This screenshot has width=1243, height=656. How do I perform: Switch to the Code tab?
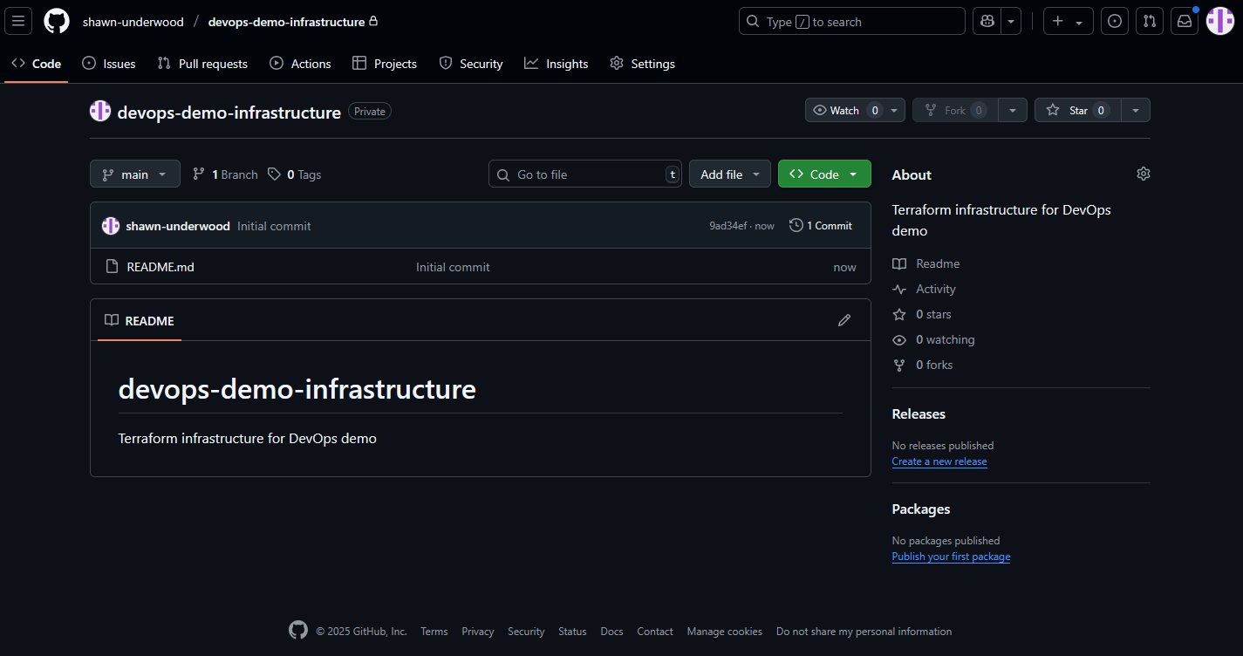(x=36, y=64)
